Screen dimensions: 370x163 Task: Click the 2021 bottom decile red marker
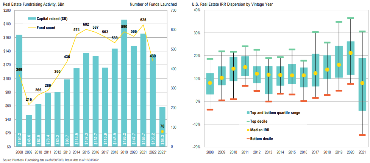click(362, 135)
